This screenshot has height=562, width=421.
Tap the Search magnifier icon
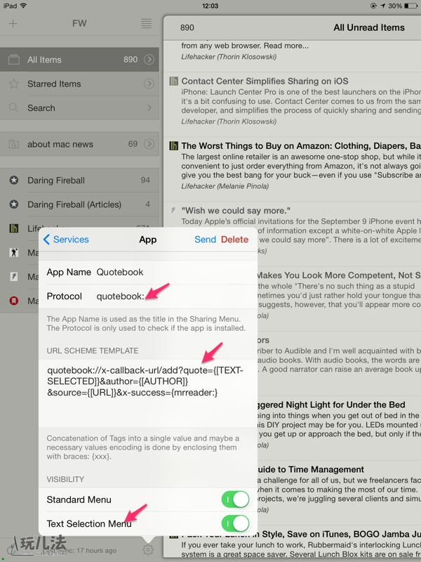pyautogui.click(x=13, y=107)
